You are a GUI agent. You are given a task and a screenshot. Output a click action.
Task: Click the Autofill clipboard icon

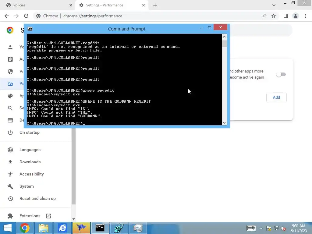pyautogui.click(x=10, y=59)
